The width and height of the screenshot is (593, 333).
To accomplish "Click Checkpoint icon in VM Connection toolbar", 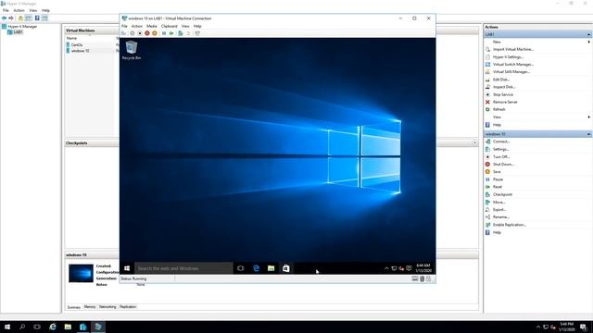I will pyautogui.click(x=181, y=33).
